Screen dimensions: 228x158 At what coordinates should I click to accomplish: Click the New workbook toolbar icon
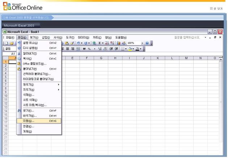pos(7,43)
